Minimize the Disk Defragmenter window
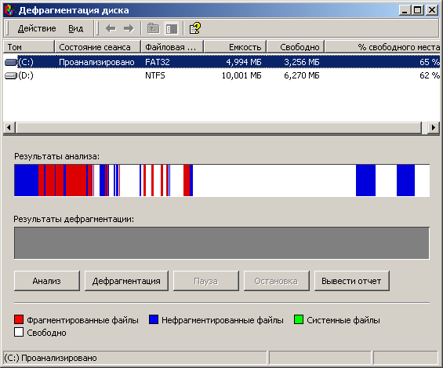This screenshot has height=368, width=443. coord(405,10)
